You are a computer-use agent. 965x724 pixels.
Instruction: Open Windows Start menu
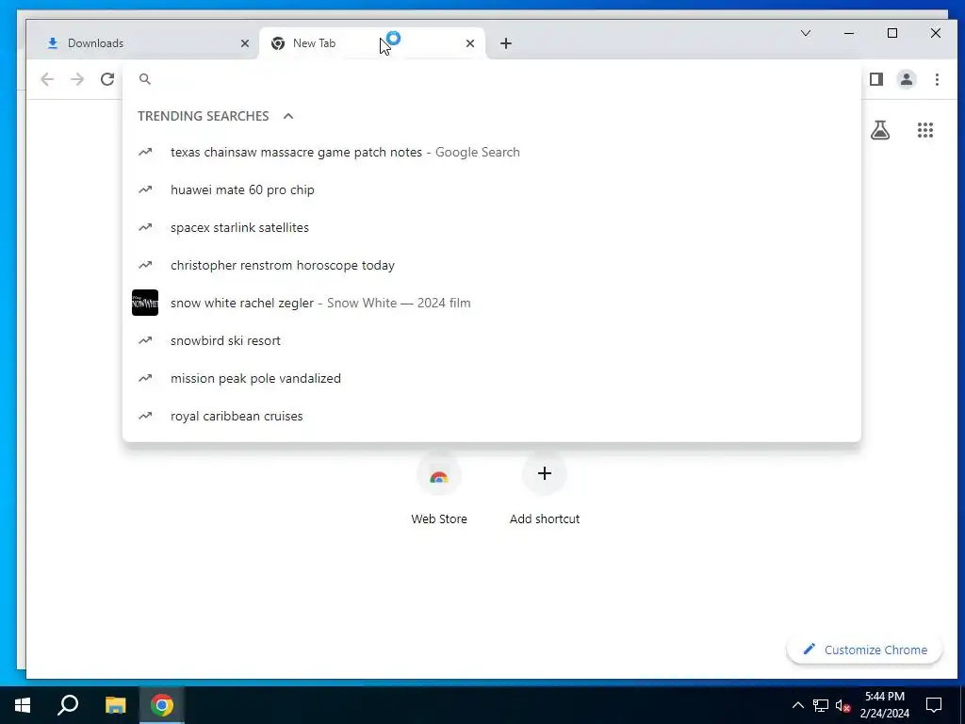pyautogui.click(x=23, y=705)
